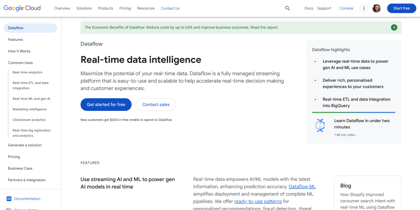
Task: Jump to Generate a solution in sidebar
Action: pos(25,145)
